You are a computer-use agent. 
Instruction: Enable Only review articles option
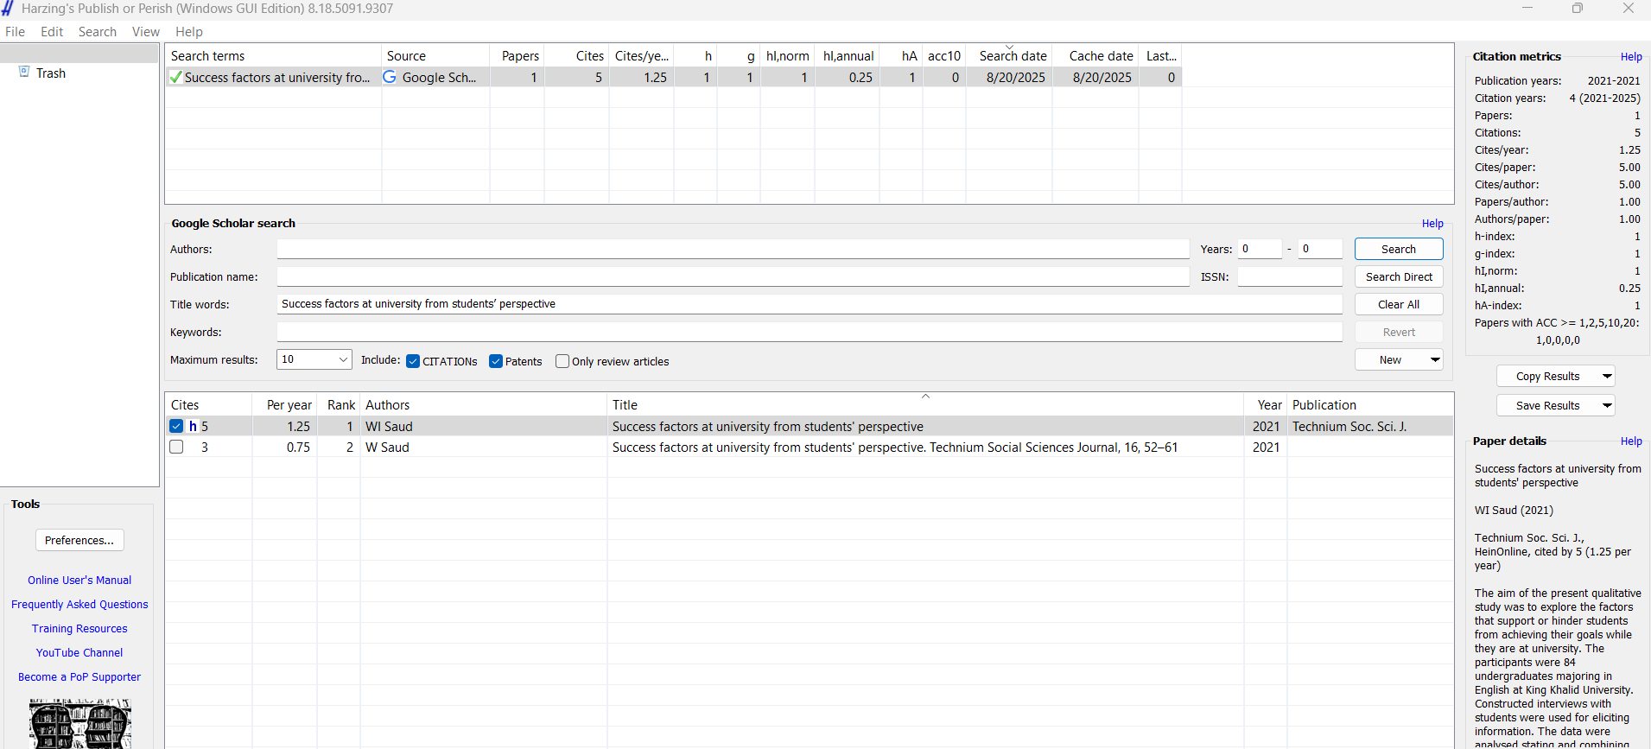point(562,361)
